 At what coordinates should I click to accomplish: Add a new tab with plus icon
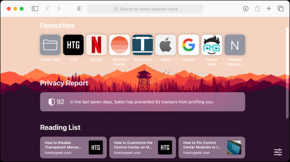coord(269,8)
